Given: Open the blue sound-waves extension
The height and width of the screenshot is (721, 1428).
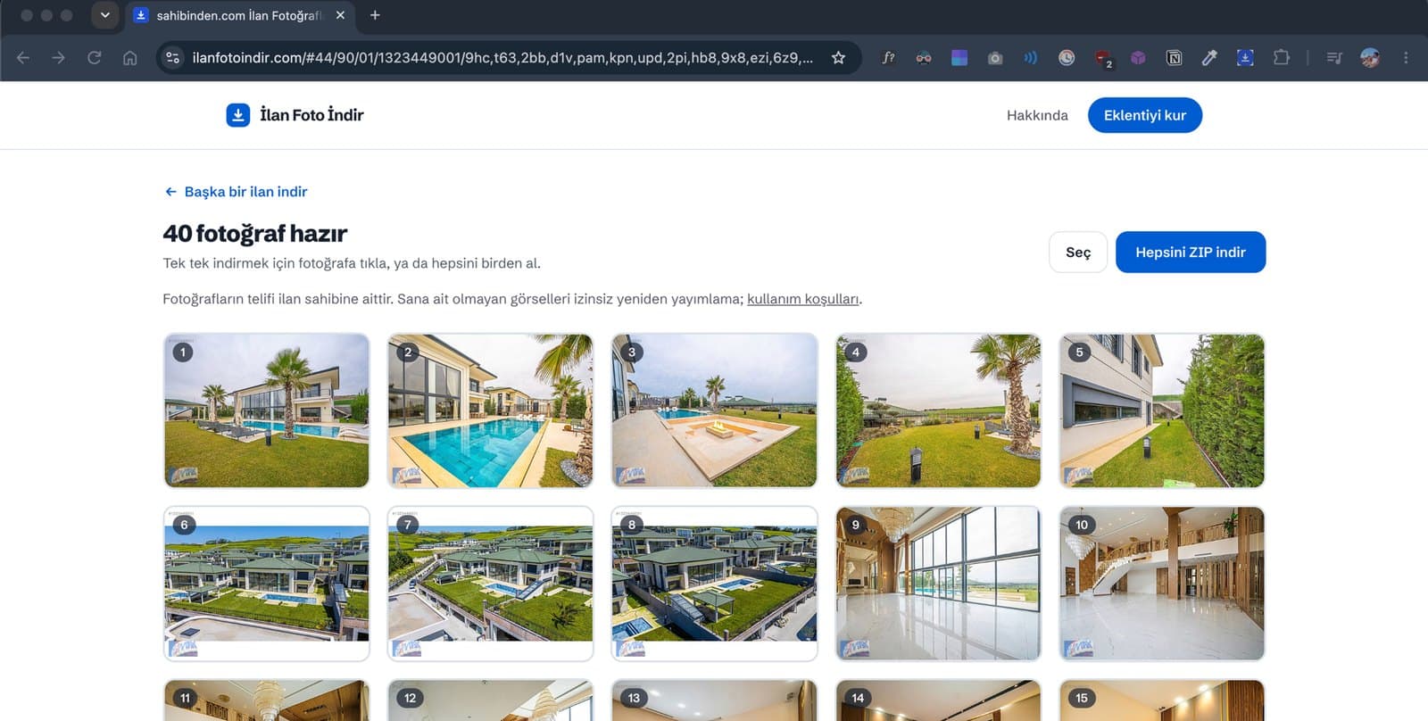Looking at the screenshot, I should click(1031, 58).
